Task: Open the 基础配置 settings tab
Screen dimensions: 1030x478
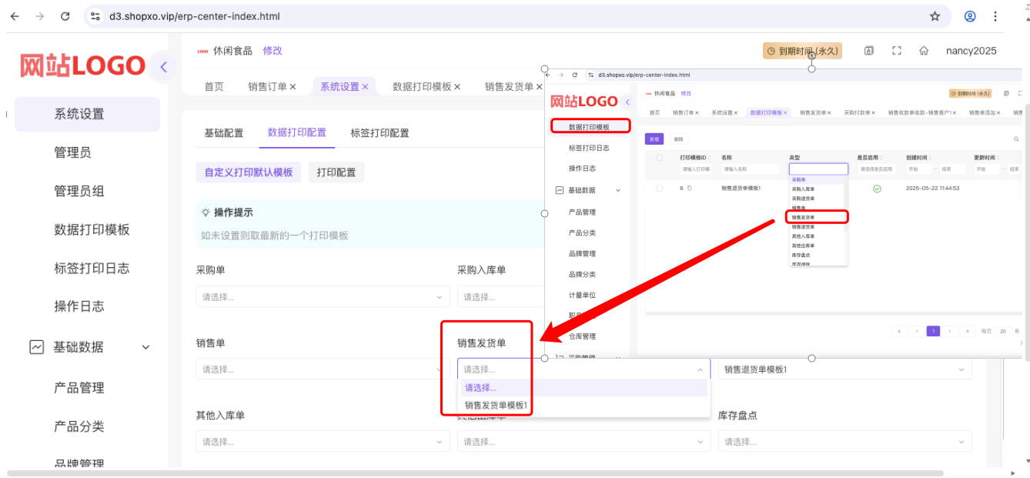Action: tap(223, 133)
